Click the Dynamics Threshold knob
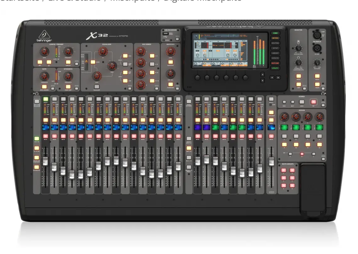The image size is (358, 254). 68,76
